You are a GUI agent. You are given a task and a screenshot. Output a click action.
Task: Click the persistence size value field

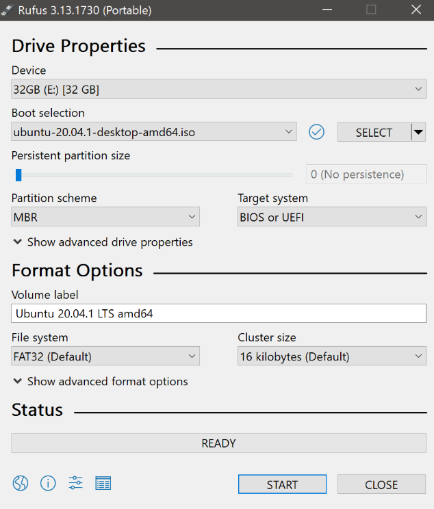click(366, 174)
